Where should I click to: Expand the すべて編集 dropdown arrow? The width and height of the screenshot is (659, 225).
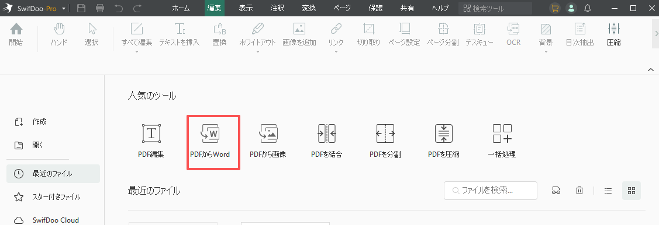click(x=137, y=52)
